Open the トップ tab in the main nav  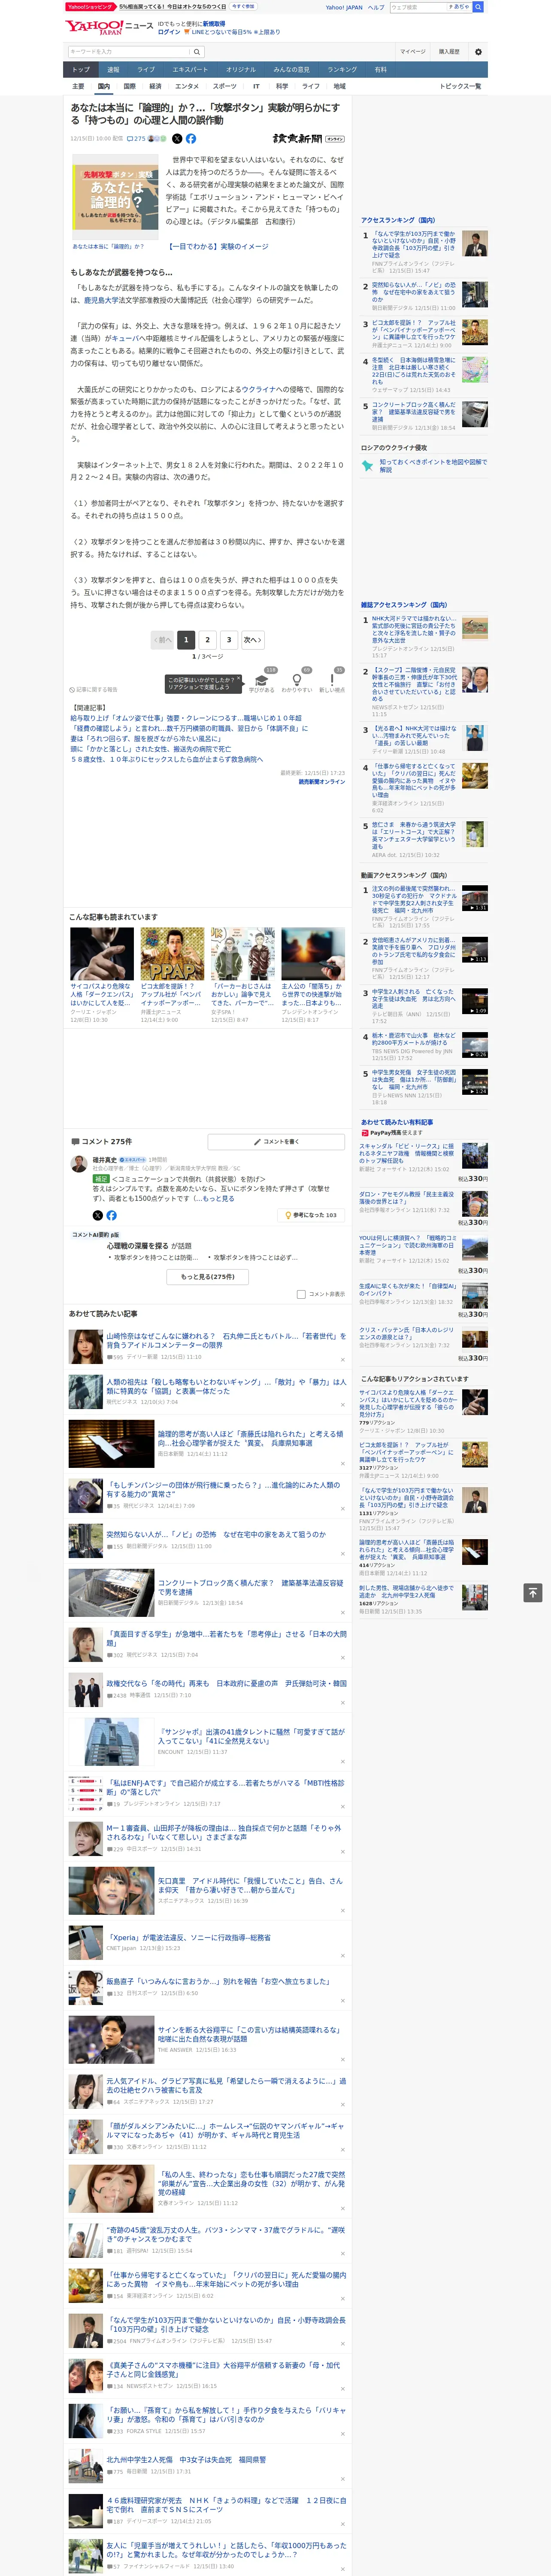(81, 69)
